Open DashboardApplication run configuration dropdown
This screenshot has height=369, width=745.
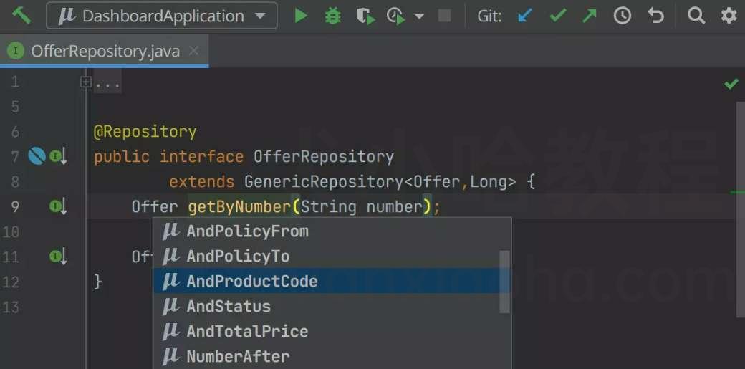162,15
